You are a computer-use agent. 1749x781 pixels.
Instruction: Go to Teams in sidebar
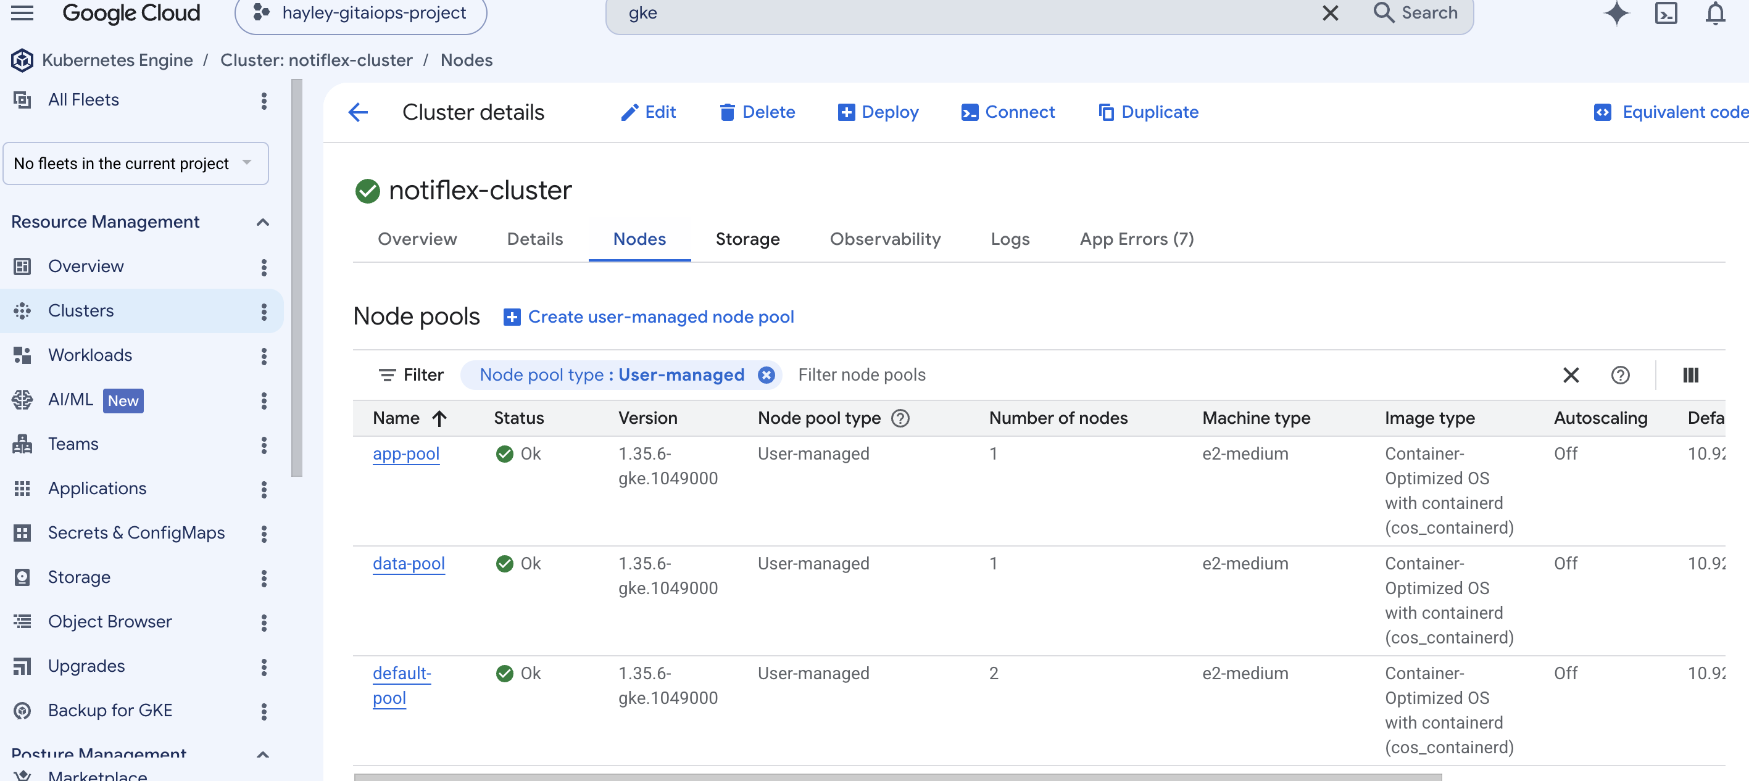click(73, 444)
